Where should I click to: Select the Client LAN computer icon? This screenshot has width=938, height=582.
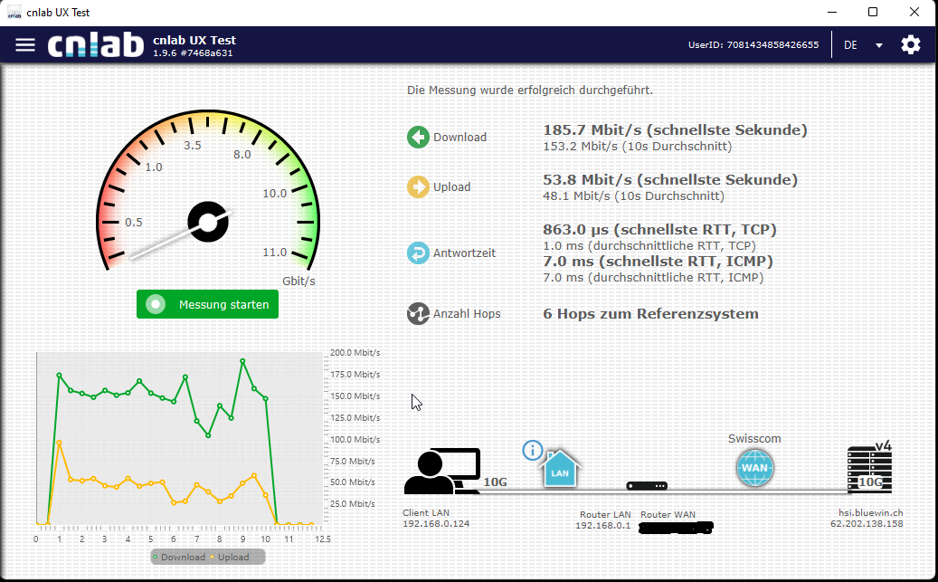tap(441, 472)
